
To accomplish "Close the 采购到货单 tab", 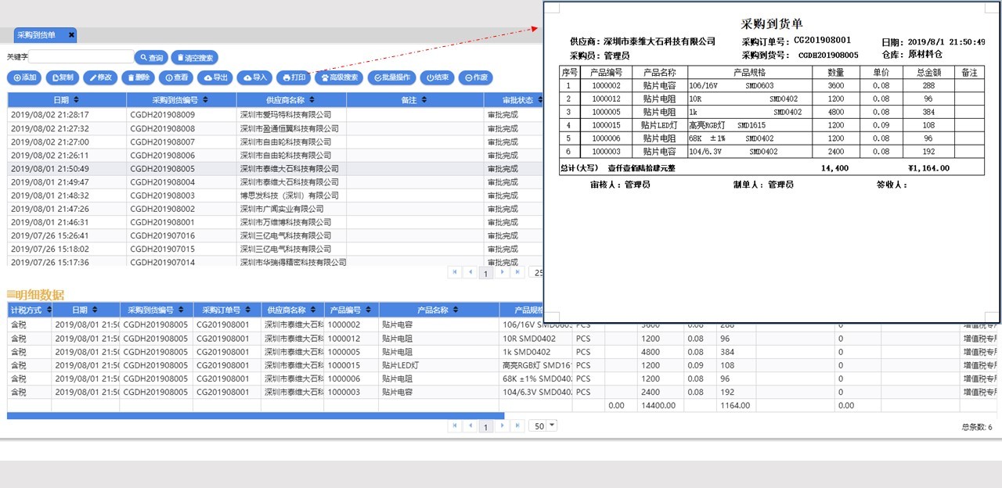I will pos(71,35).
